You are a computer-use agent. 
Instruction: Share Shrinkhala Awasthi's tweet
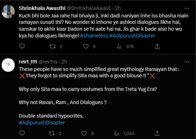157,46
